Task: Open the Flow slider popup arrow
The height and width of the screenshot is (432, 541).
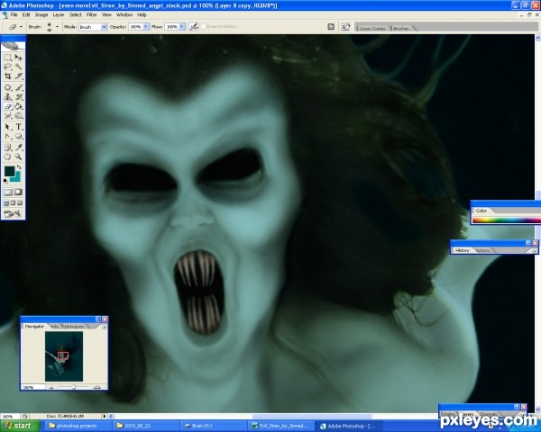Action: click(x=182, y=26)
